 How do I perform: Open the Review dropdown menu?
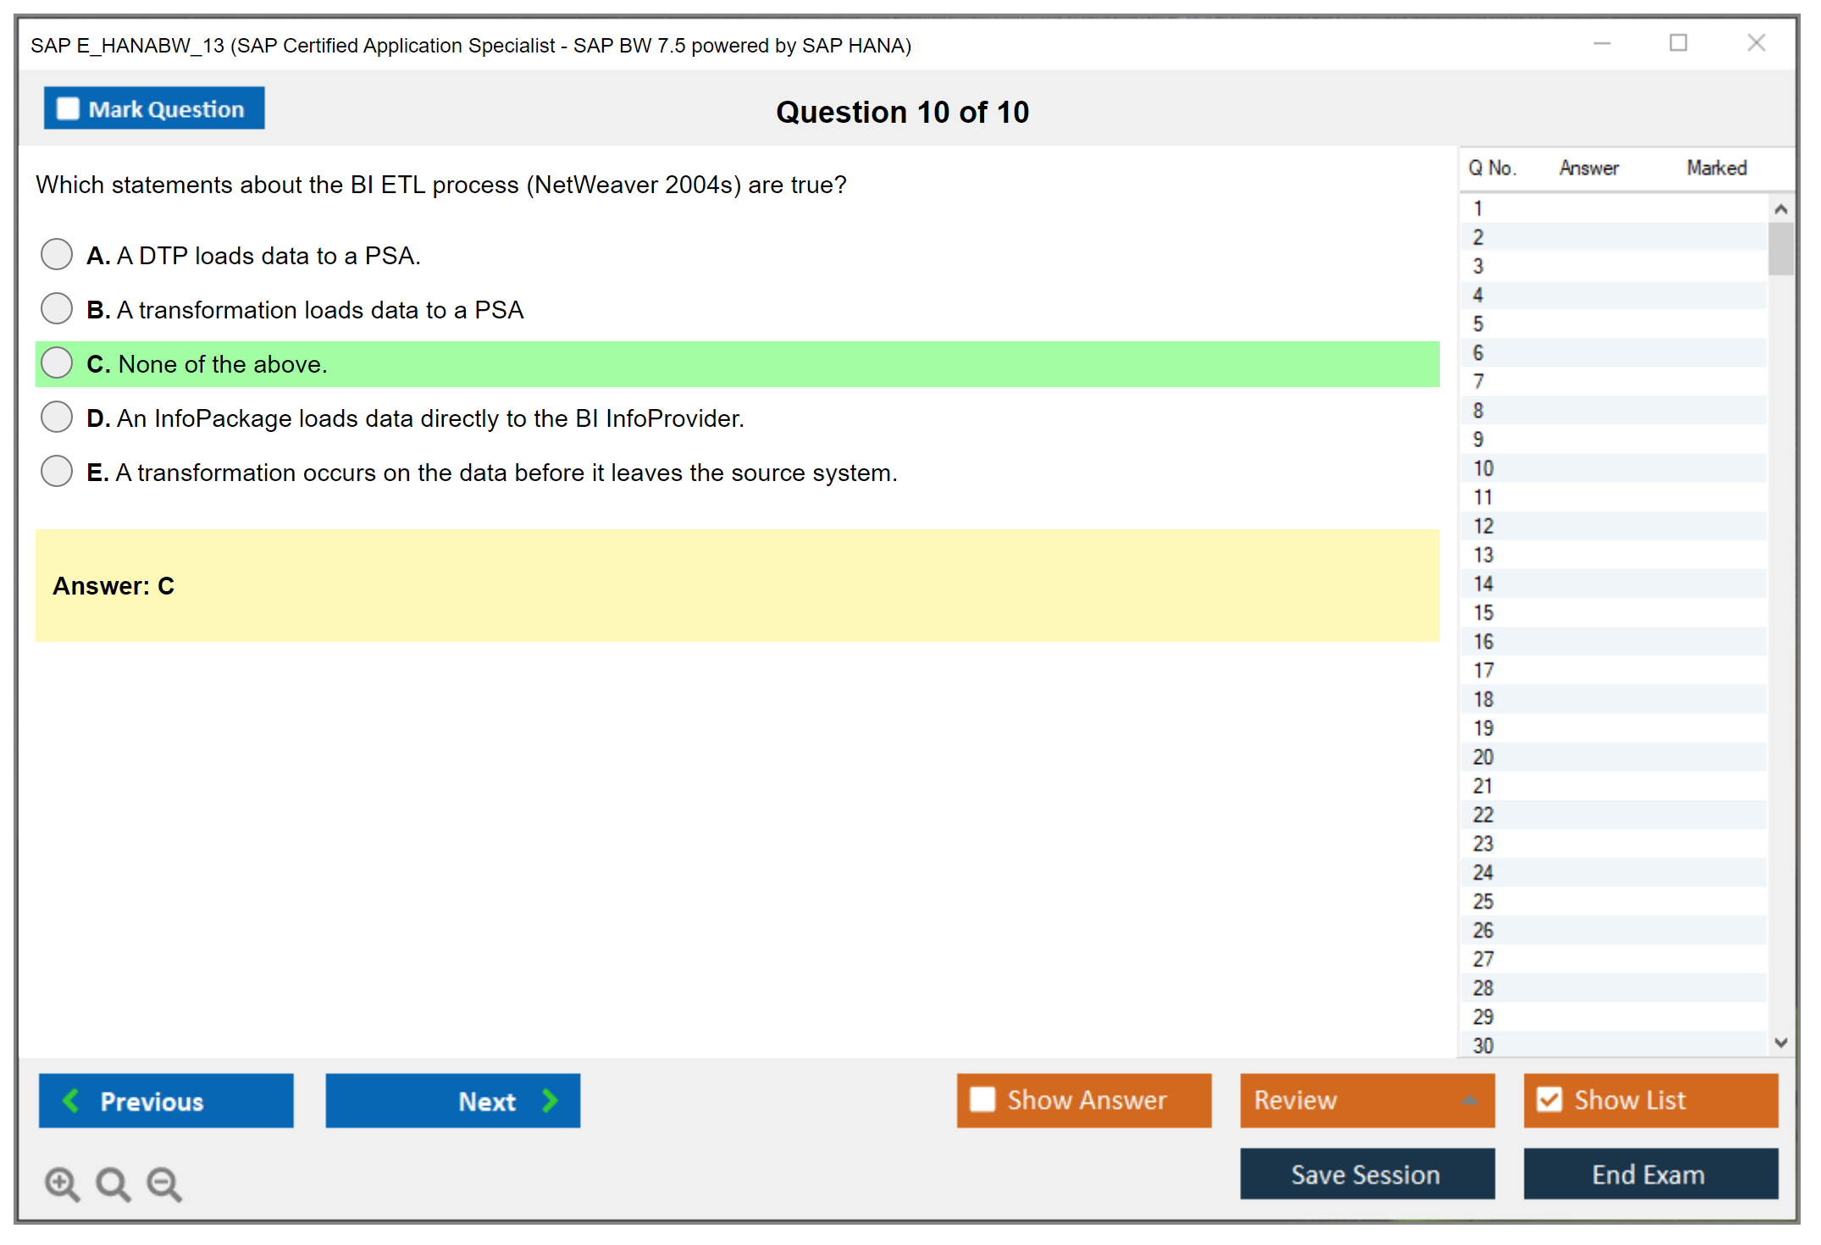coord(1470,1100)
